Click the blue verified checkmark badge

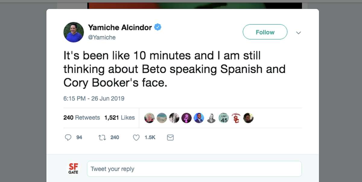[x=157, y=27]
